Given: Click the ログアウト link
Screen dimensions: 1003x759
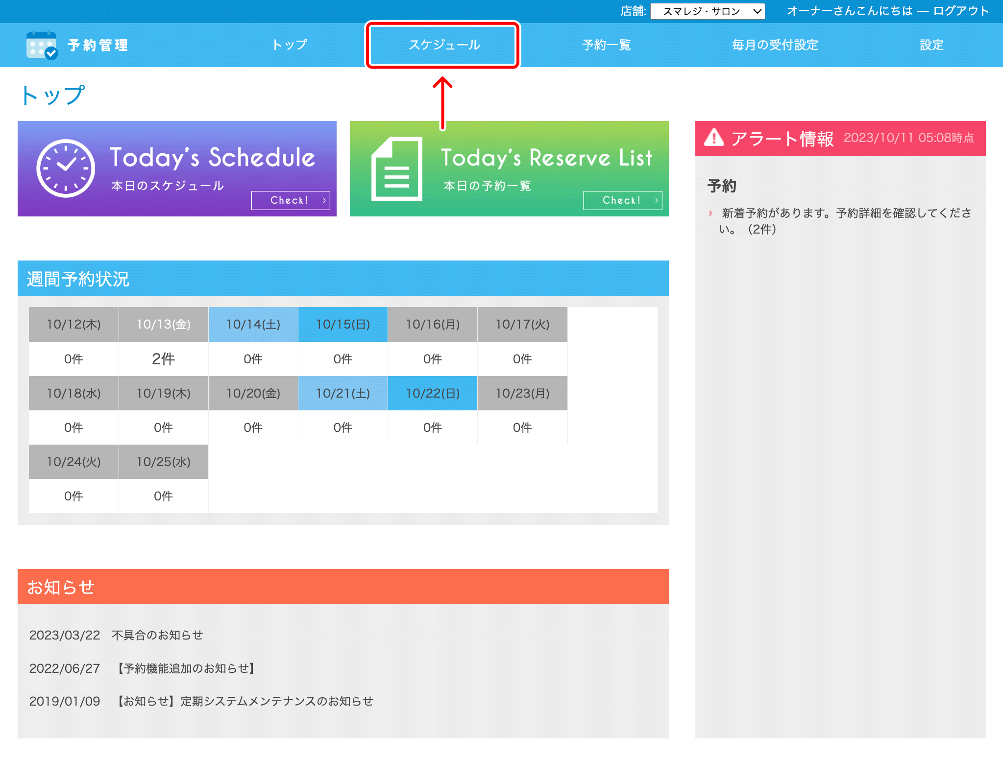Looking at the screenshot, I should pyautogui.click(x=961, y=11).
